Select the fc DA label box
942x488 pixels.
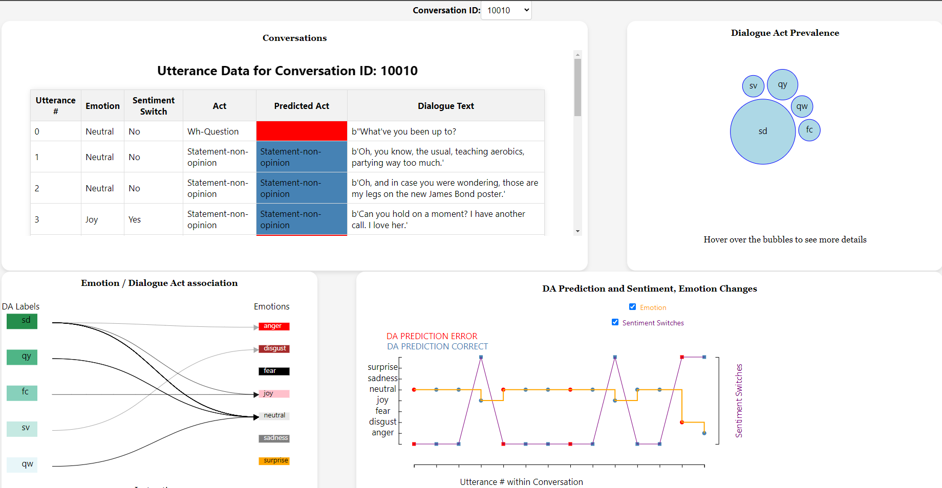click(x=22, y=392)
